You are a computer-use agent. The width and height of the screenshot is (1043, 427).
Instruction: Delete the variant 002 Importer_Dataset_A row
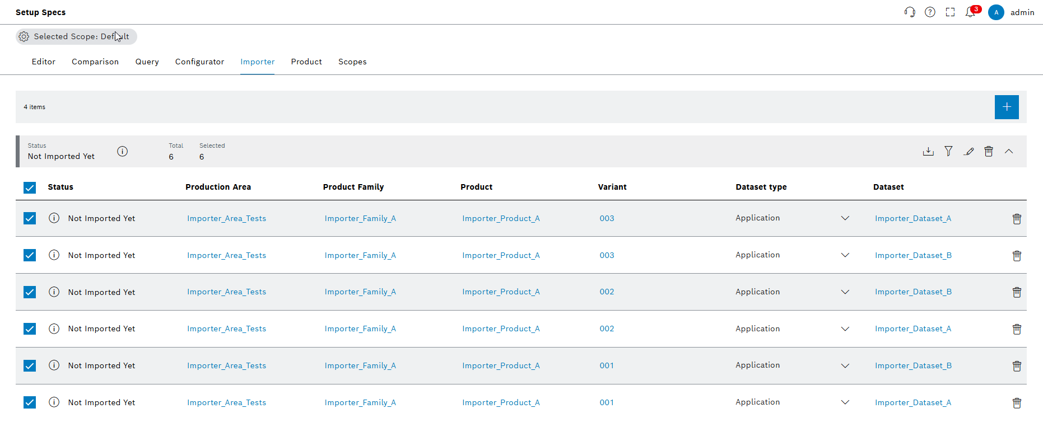1017,329
